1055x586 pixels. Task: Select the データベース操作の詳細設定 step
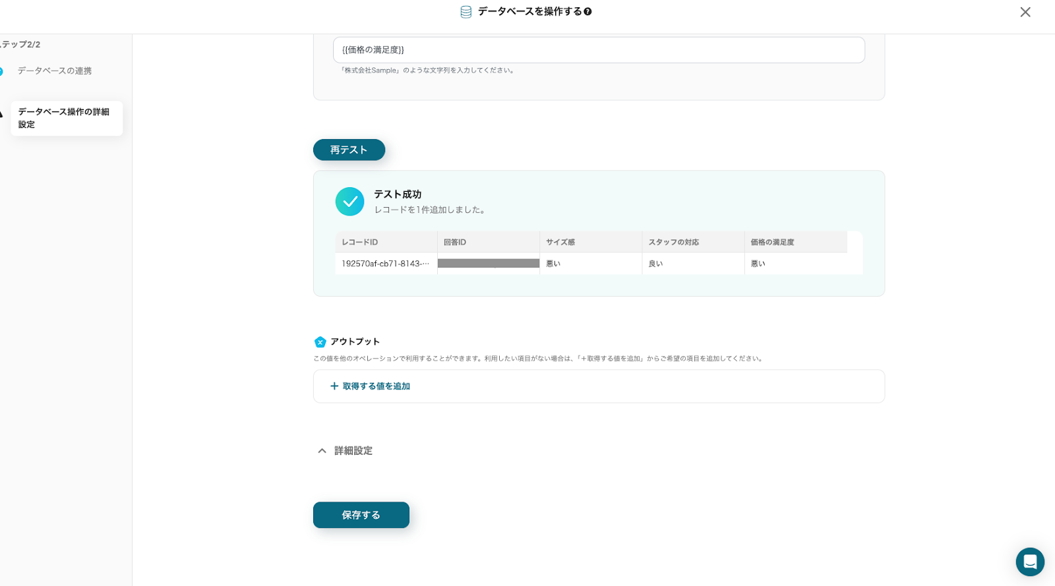pyautogui.click(x=65, y=118)
